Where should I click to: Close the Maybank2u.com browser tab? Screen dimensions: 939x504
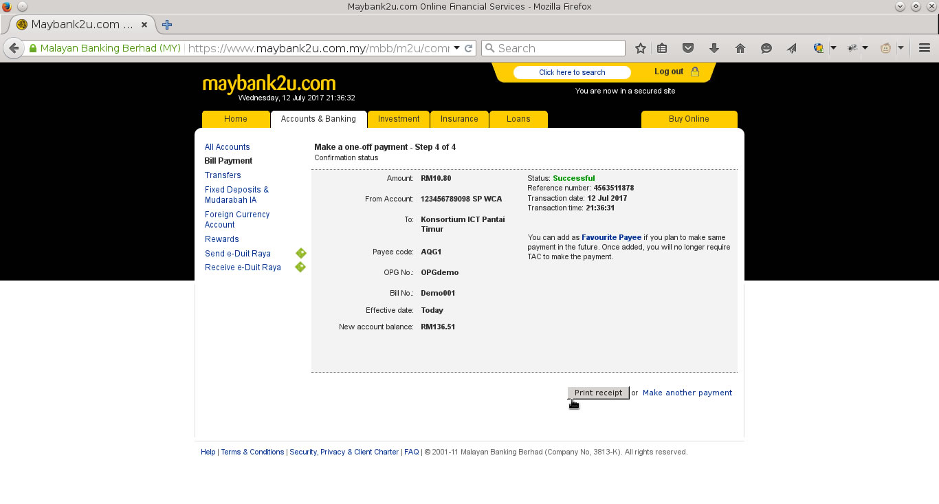click(x=144, y=25)
